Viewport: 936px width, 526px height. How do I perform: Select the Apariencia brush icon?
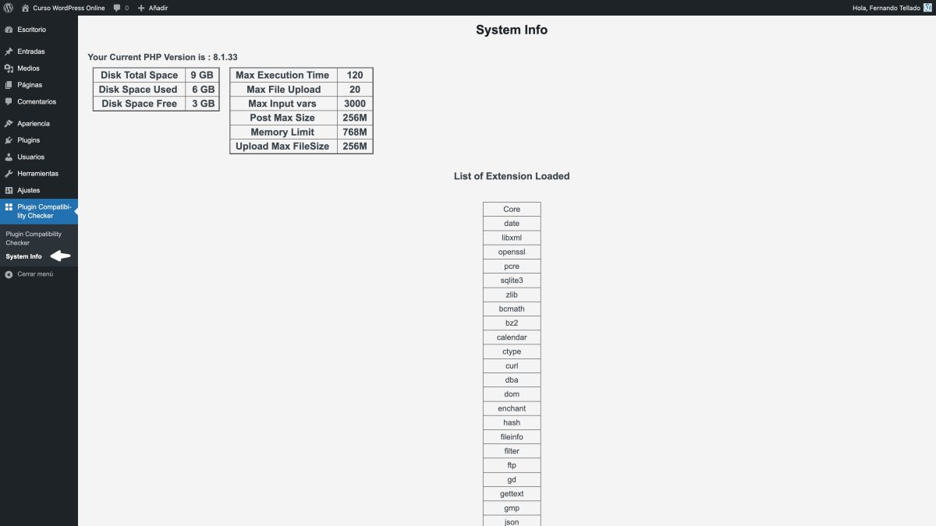pos(9,123)
